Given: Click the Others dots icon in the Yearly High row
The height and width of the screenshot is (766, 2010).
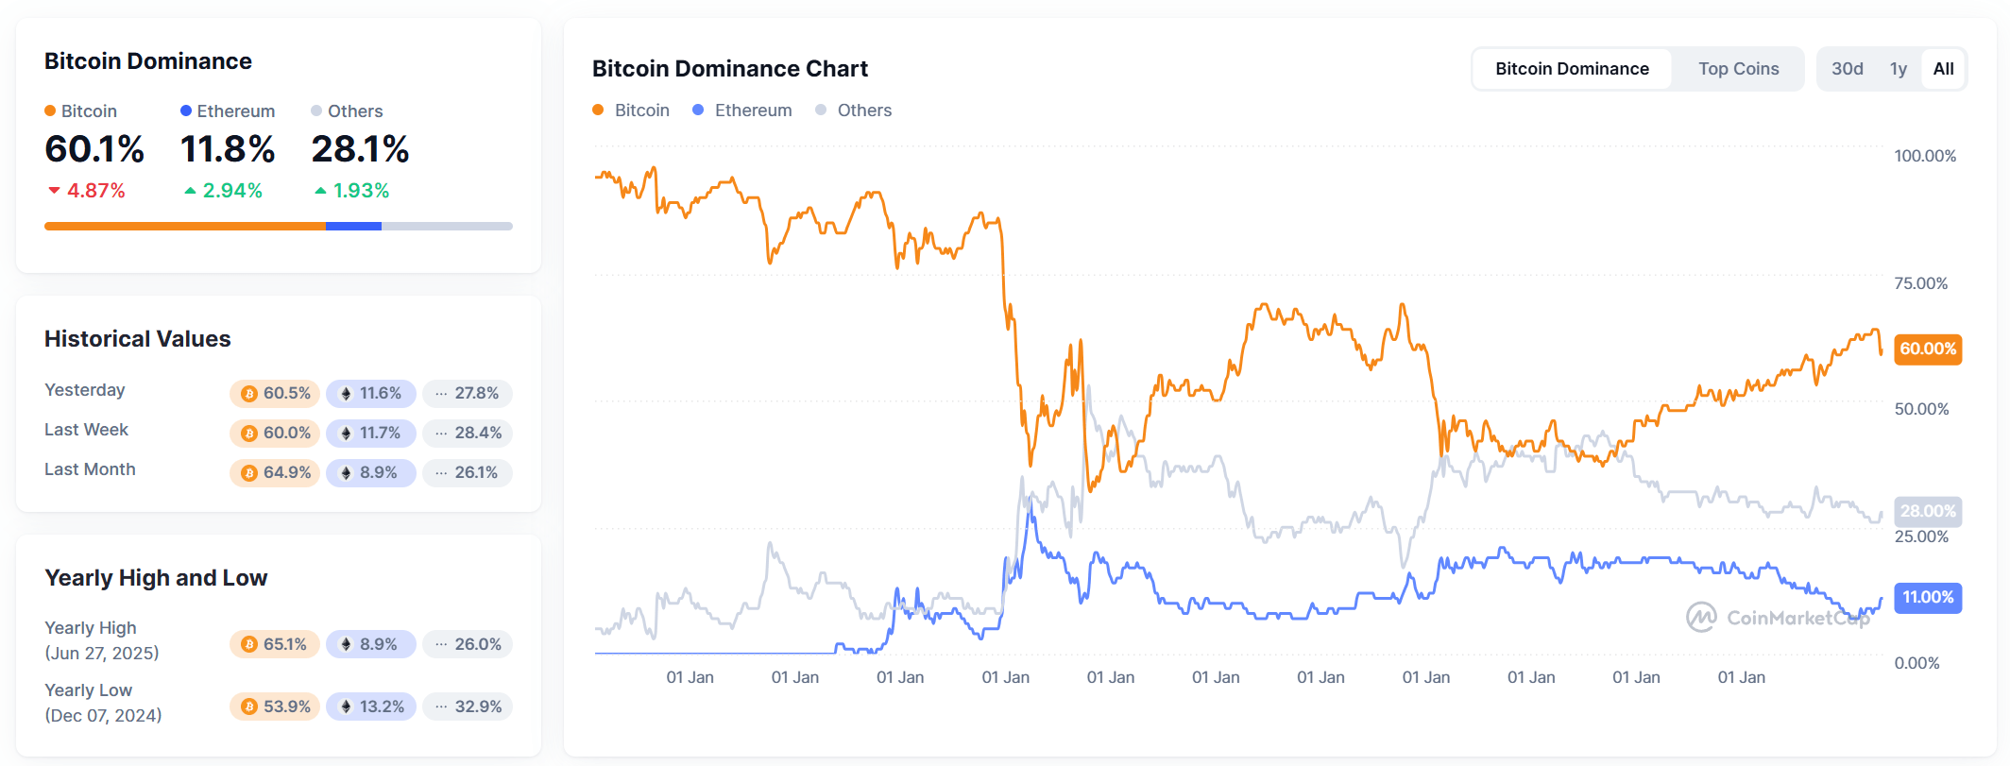Looking at the screenshot, I should pos(440,644).
